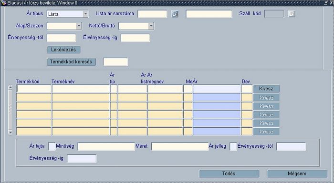334x183 pixels.
Task: Click the disabled lookup icon beside Száll. kód
Action: [292, 14]
